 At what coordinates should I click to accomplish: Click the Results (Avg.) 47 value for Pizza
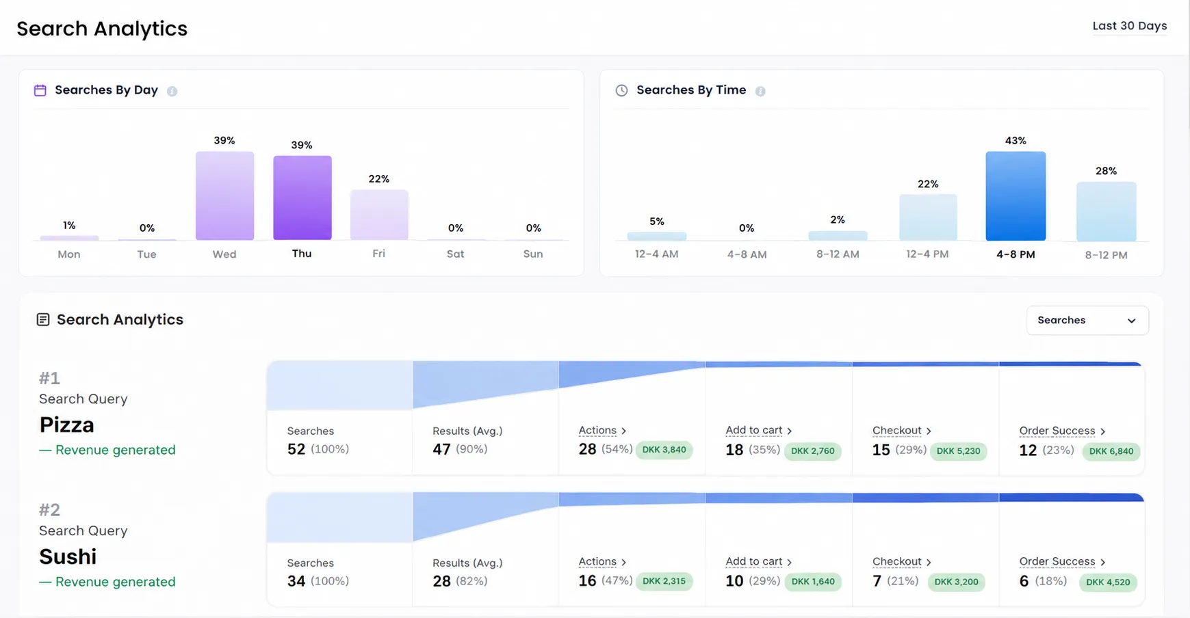[x=441, y=449]
